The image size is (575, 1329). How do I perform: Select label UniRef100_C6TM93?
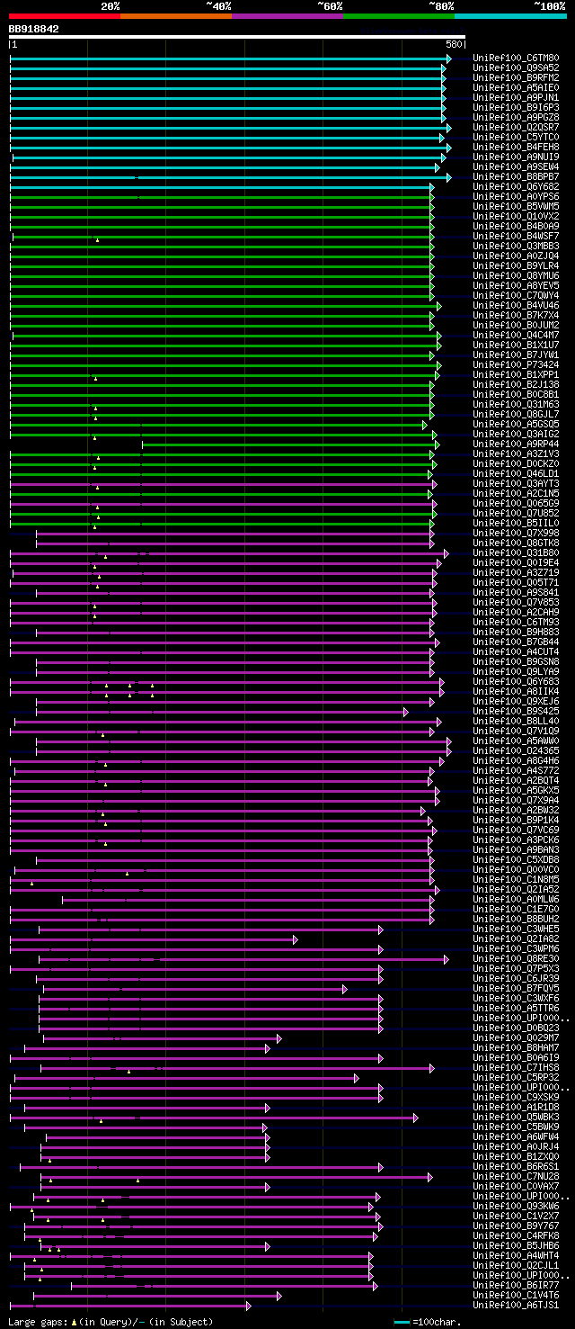click(516, 623)
